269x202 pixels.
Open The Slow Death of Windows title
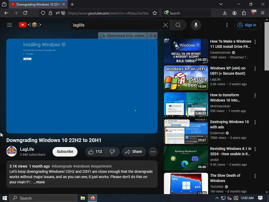[x=225, y=178]
